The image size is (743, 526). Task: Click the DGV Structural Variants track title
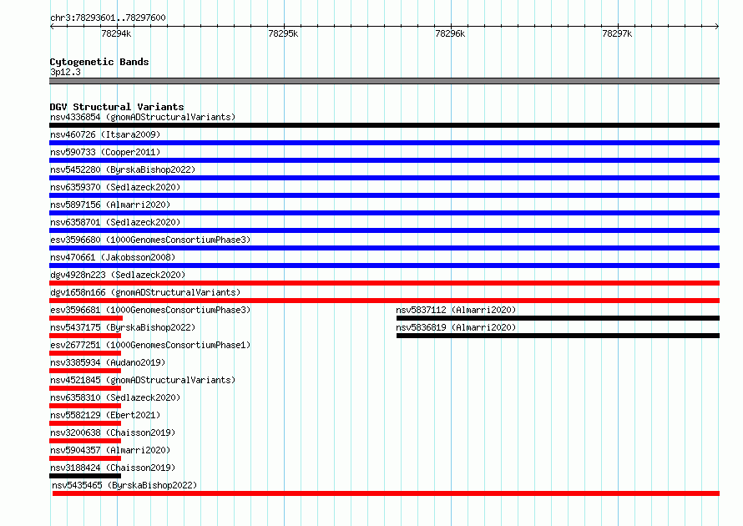point(117,107)
